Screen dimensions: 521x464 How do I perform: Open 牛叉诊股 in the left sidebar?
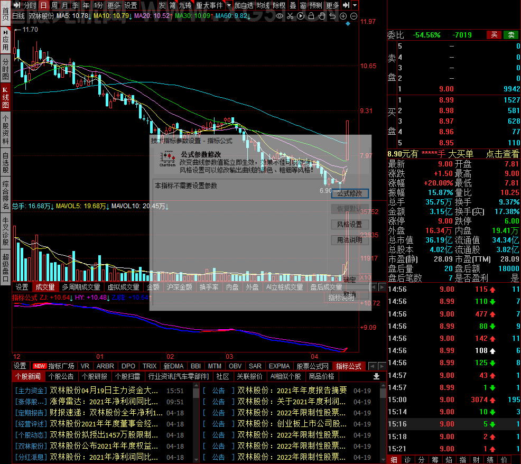pos(6,231)
